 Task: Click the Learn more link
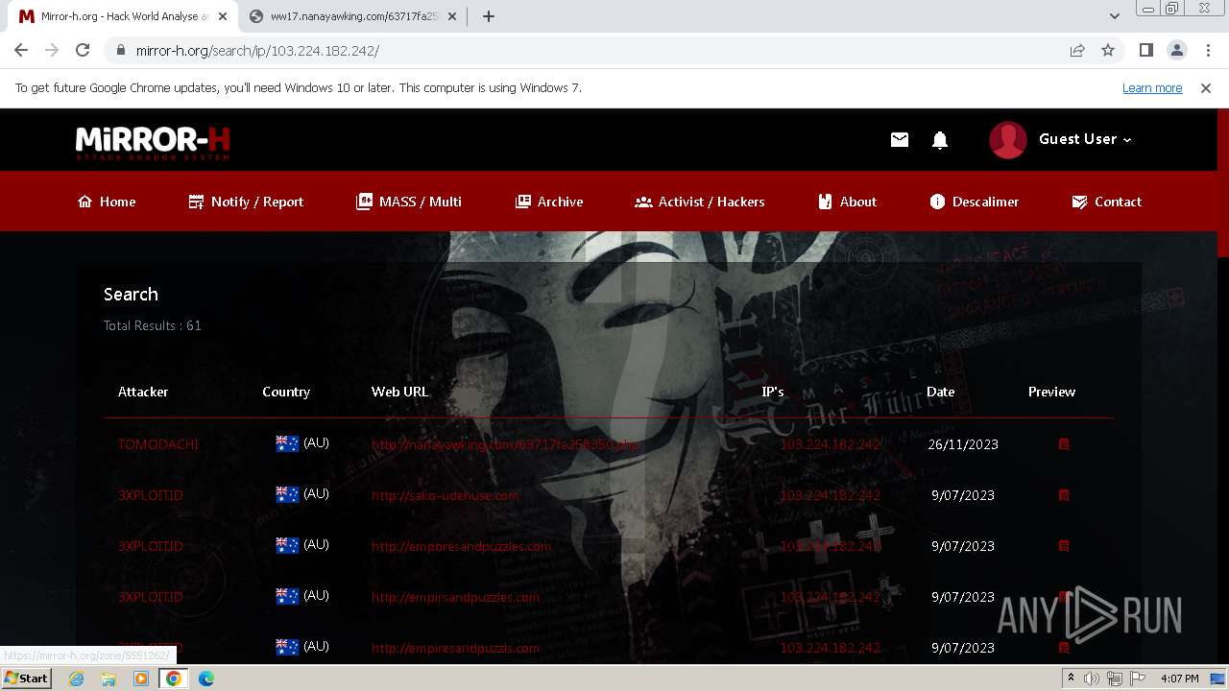point(1152,88)
